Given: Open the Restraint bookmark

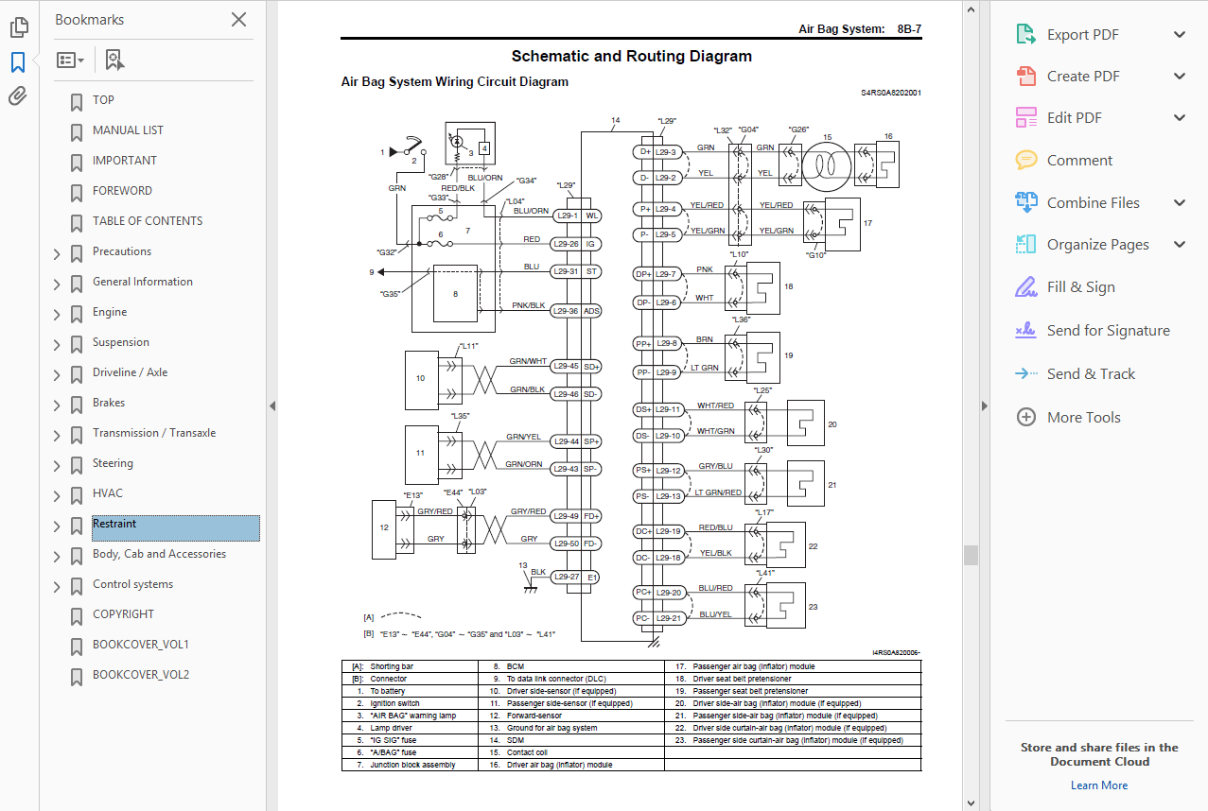Looking at the screenshot, I should click(114, 524).
